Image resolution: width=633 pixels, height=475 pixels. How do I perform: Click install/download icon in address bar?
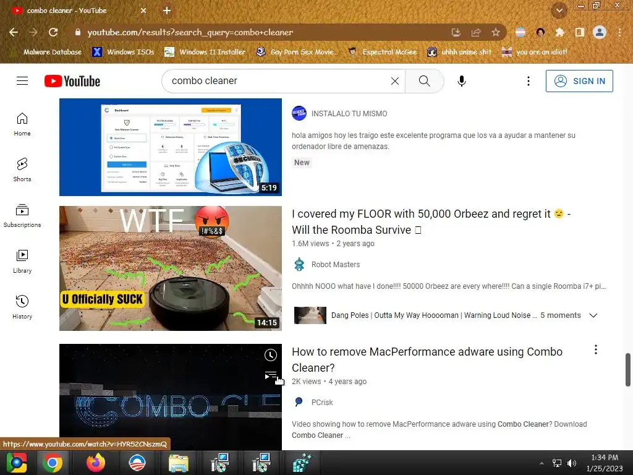pyautogui.click(x=456, y=32)
